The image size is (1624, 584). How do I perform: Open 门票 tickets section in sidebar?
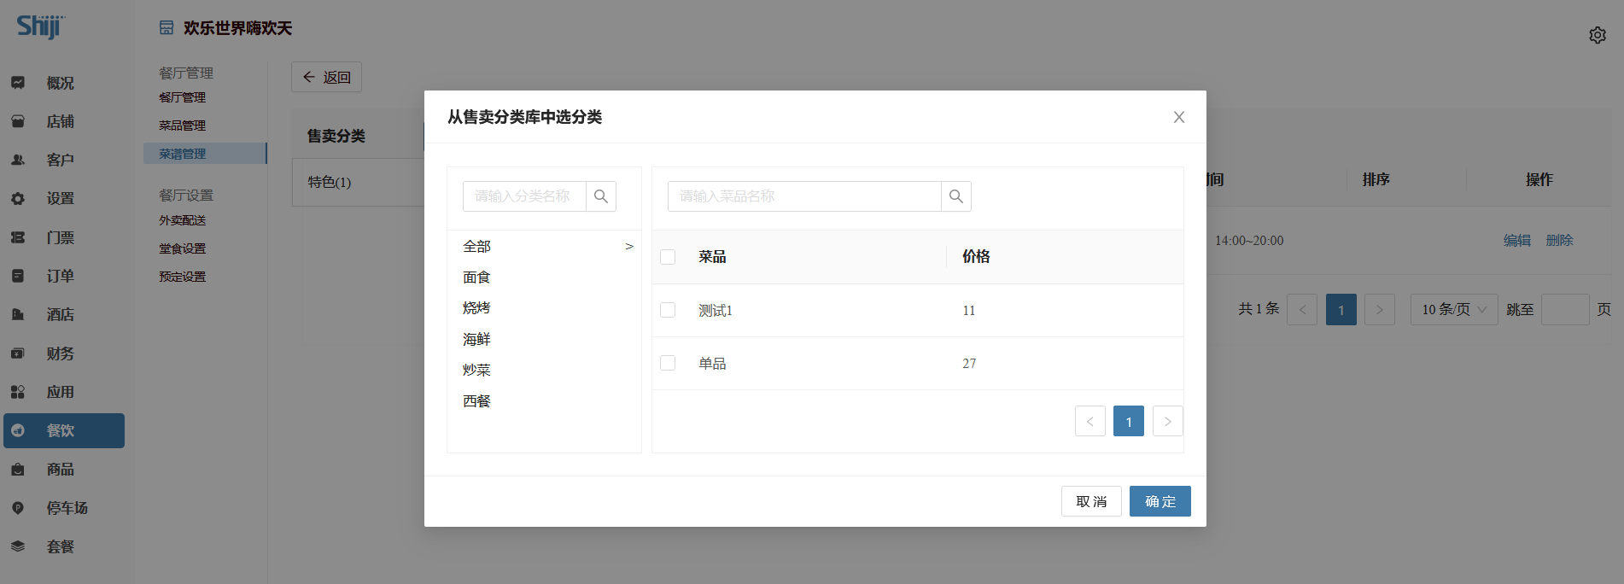60,237
